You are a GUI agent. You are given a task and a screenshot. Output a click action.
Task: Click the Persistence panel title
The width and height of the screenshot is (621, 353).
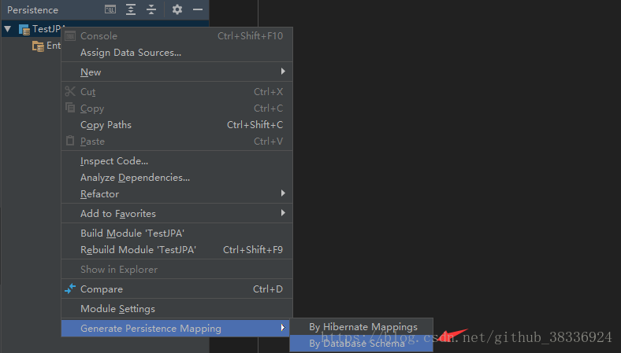(x=32, y=10)
